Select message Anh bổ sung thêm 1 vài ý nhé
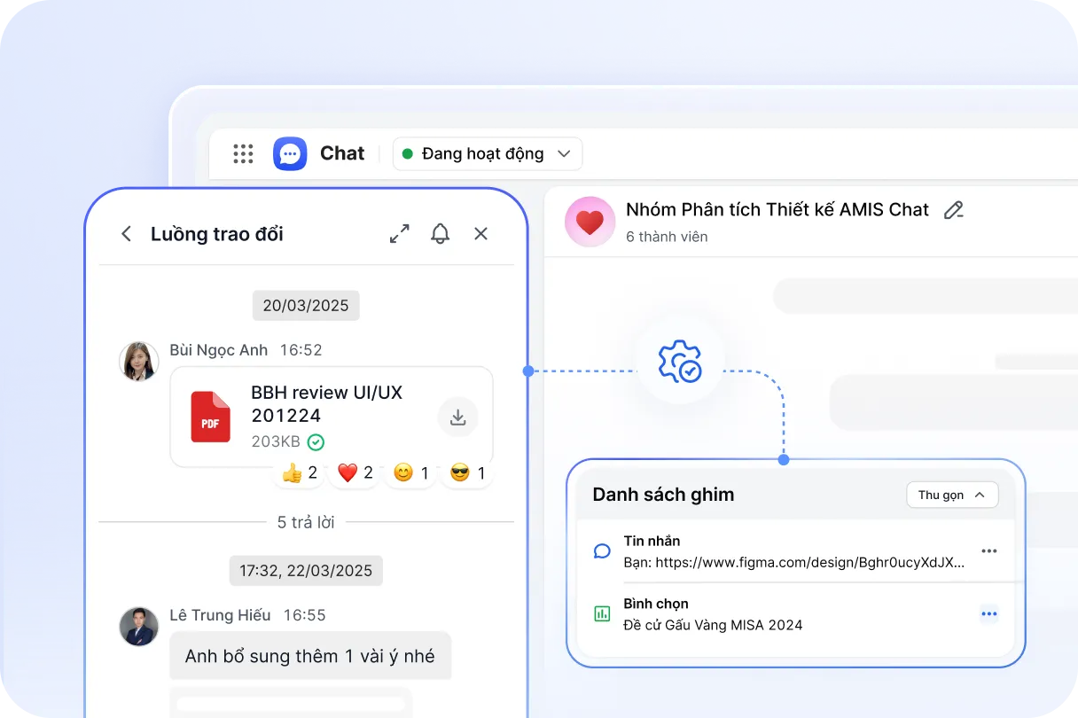Image resolution: width=1078 pixels, height=718 pixels. [310, 656]
